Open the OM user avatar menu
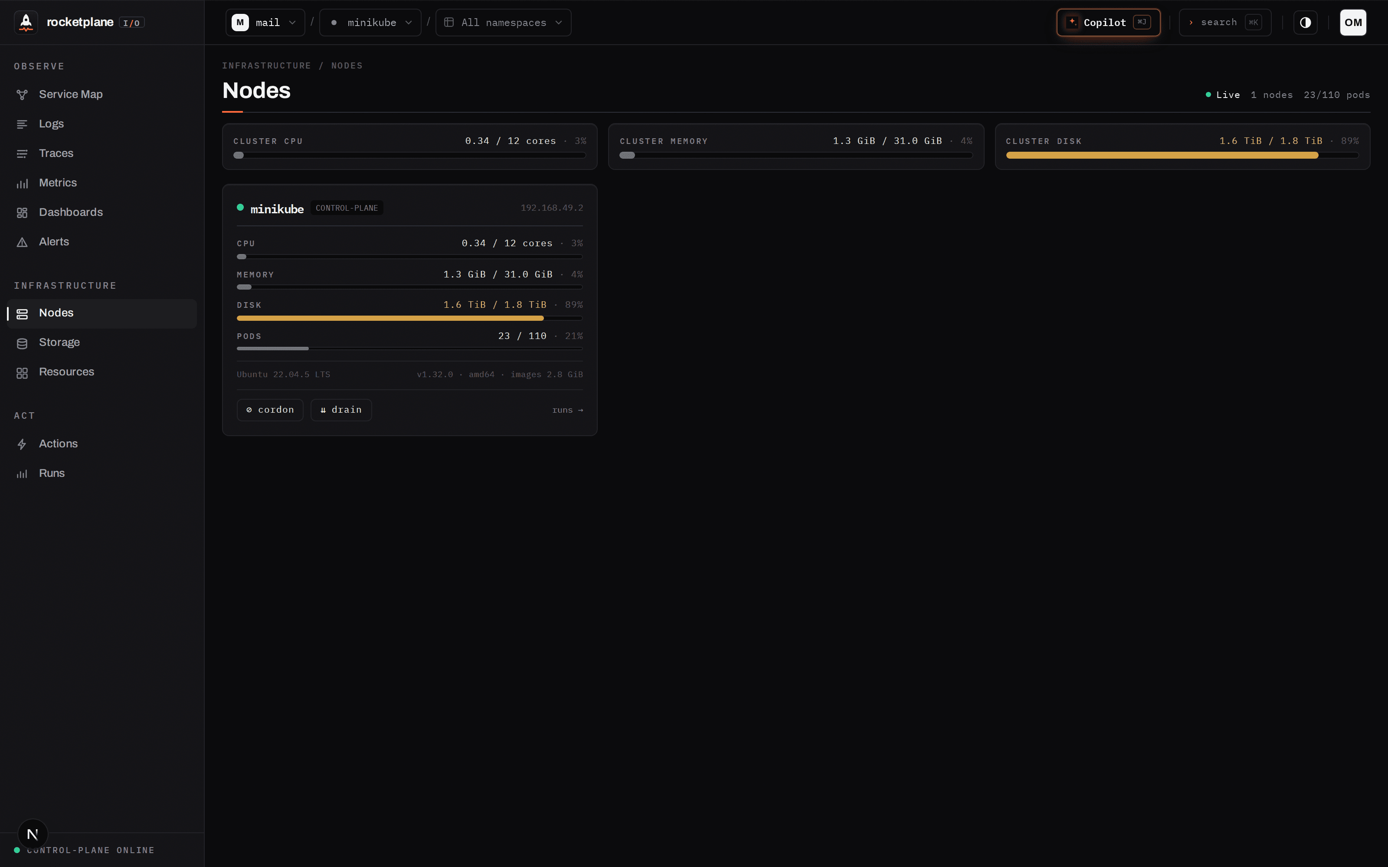 point(1353,23)
